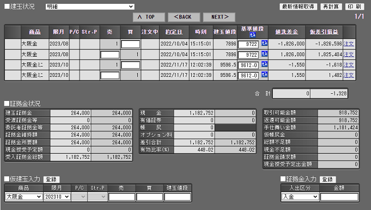Click 印刷 print button

pyautogui.click(x=355, y=7)
